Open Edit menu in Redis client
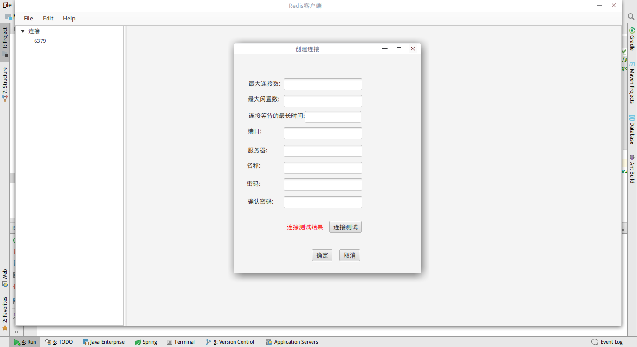 (48, 18)
